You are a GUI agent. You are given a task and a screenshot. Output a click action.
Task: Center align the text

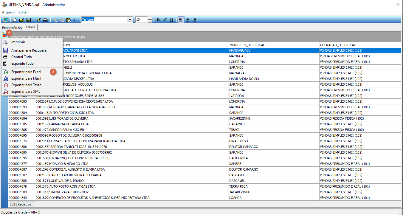(x=188, y=20)
